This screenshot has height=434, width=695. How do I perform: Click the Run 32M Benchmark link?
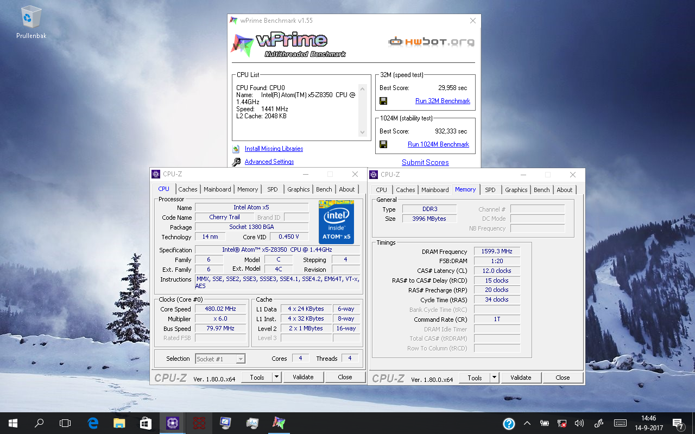[x=443, y=101]
